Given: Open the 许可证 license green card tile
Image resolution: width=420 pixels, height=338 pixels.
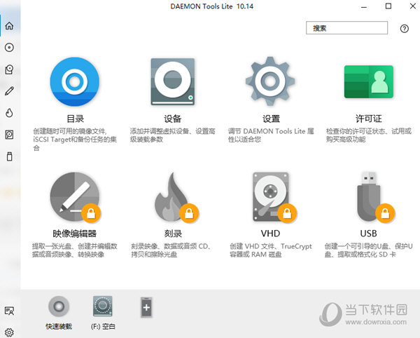Looking at the screenshot, I should point(369,81).
